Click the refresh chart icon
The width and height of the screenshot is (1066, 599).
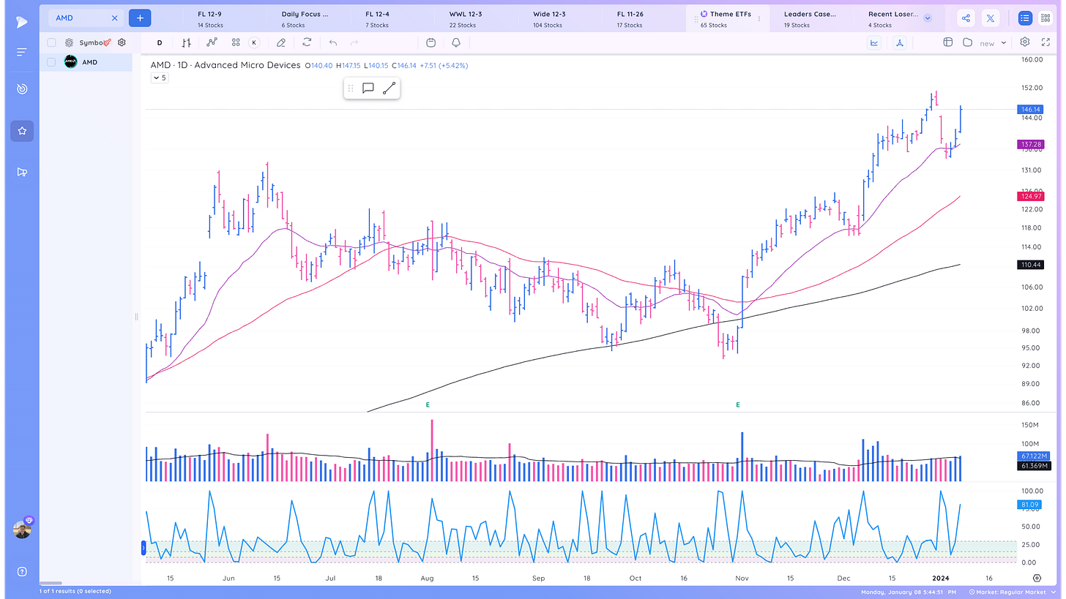coord(307,43)
